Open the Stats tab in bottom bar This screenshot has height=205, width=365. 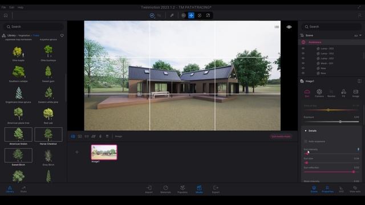click(23, 189)
